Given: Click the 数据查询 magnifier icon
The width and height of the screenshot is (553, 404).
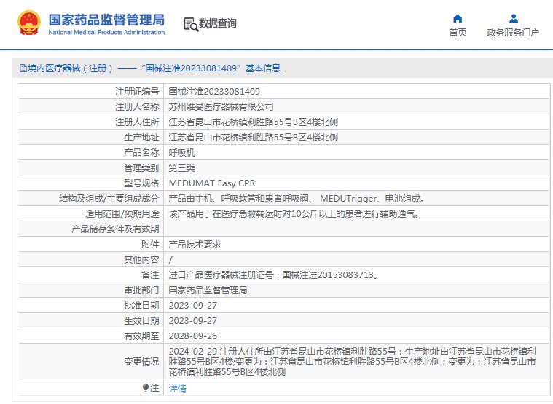Looking at the screenshot, I should [x=191, y=24].
